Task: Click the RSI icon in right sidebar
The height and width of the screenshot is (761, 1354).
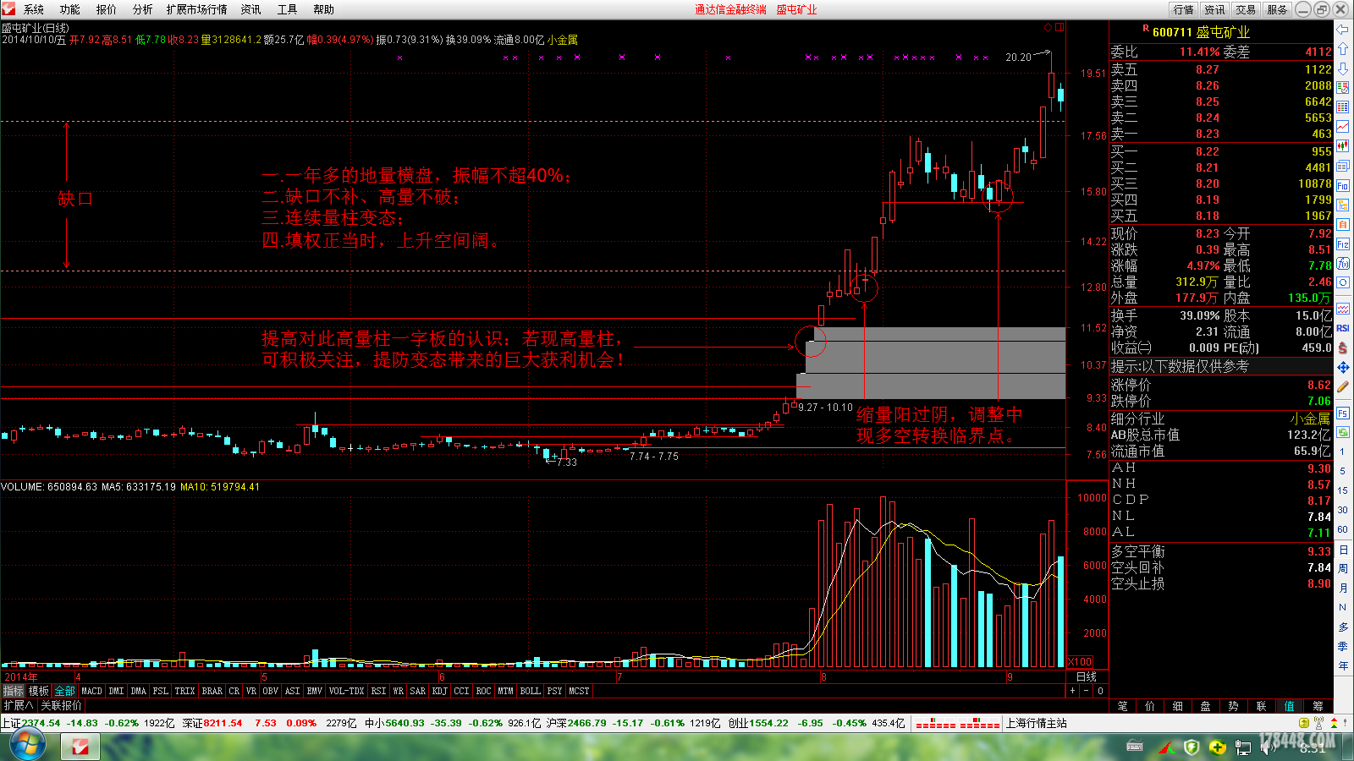Action: click(1343, 328)
